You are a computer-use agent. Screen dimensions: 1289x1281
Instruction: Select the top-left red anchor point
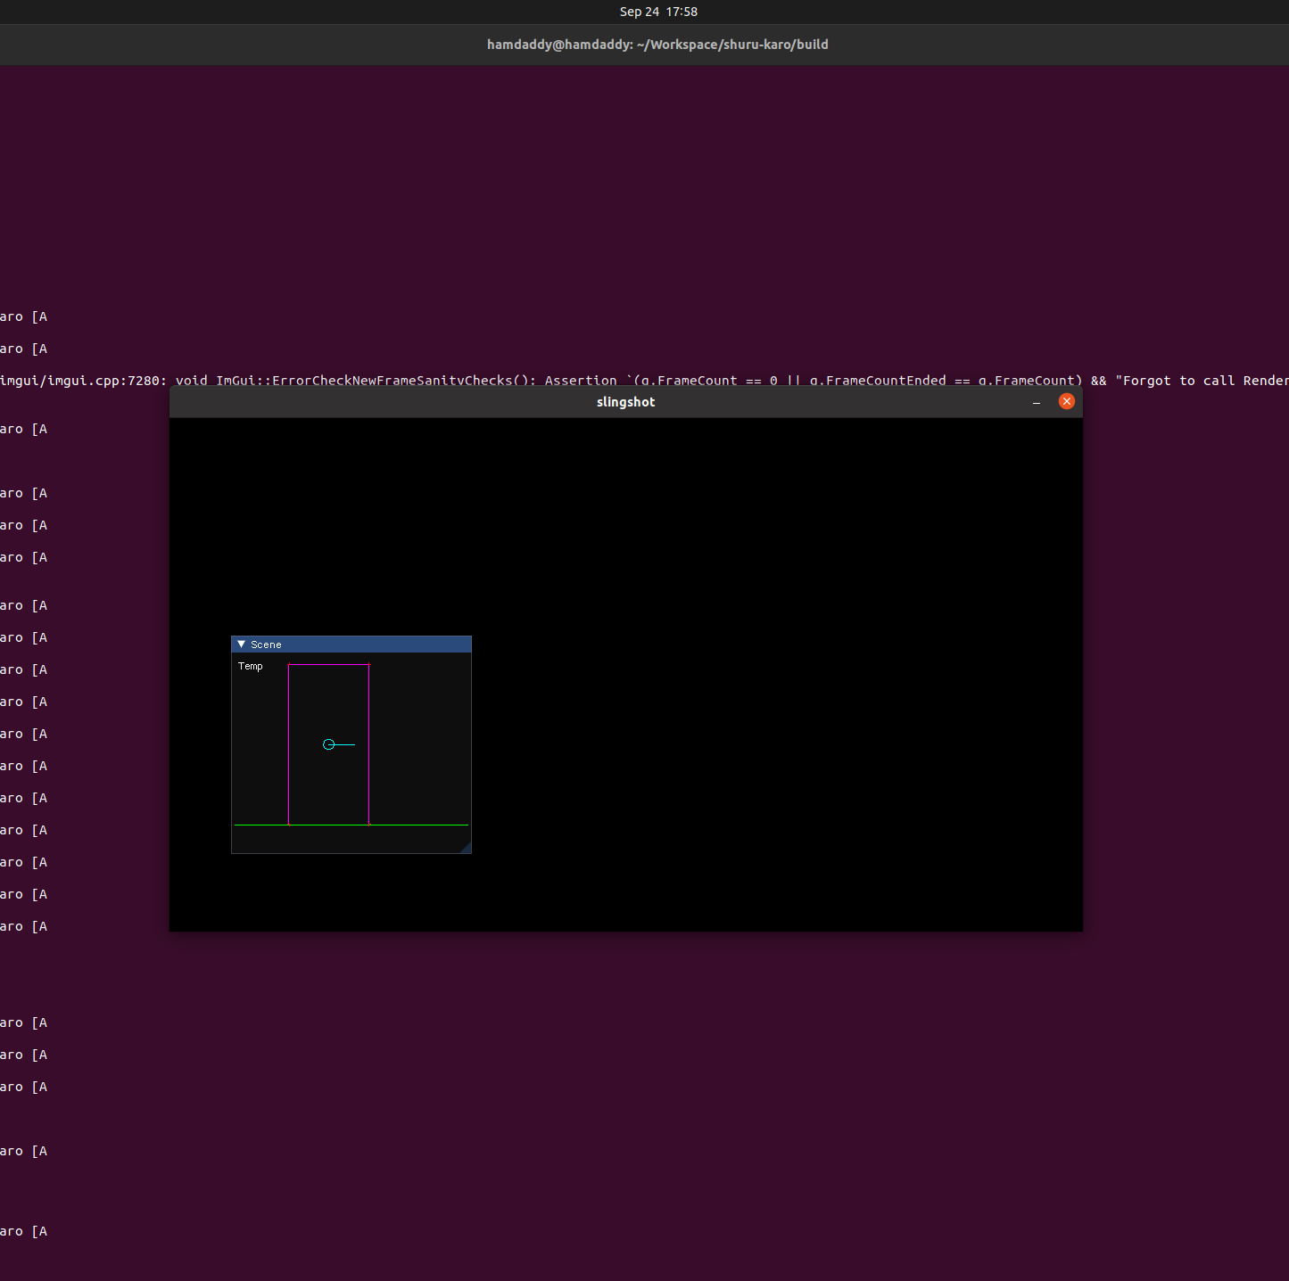289,664
